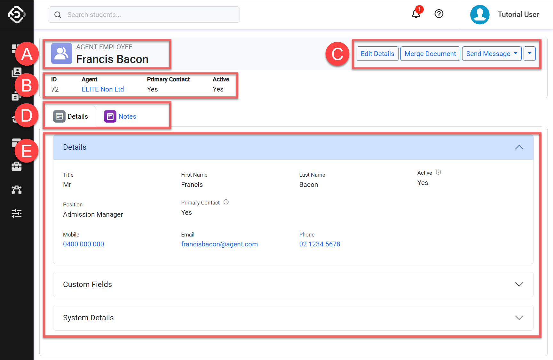Image resolution: width=553 pixels, height=360 pixels.
Task: Click the agent employee avatar icon
Action: coord(61,53)
